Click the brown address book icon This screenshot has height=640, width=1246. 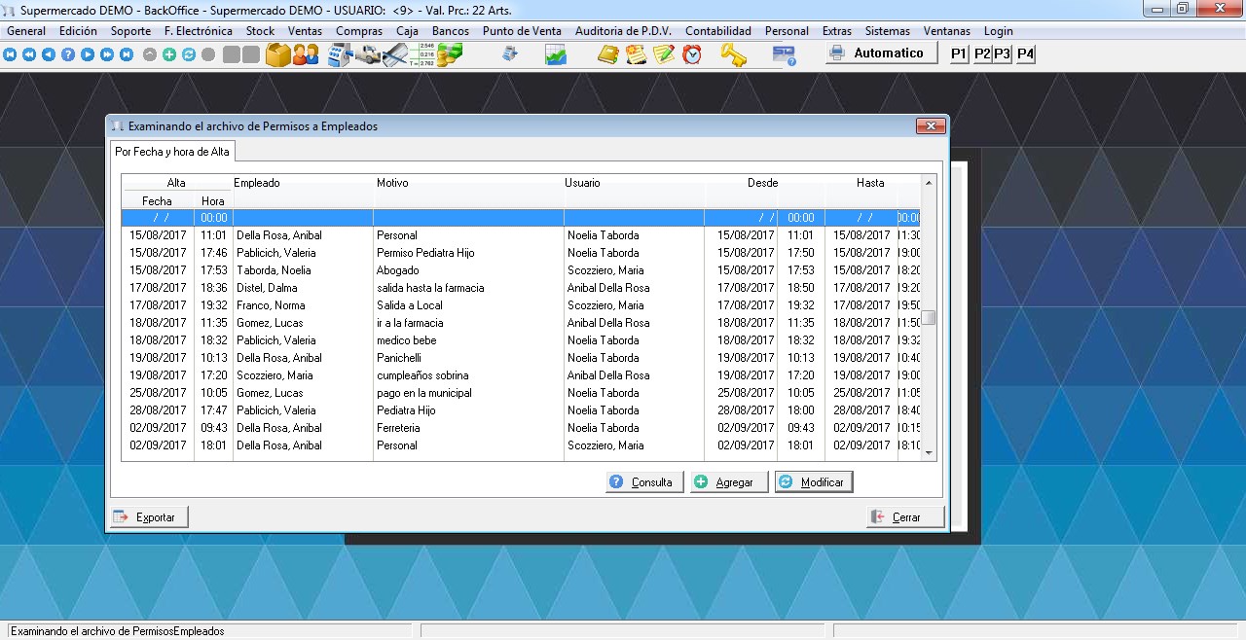(608, 54)
